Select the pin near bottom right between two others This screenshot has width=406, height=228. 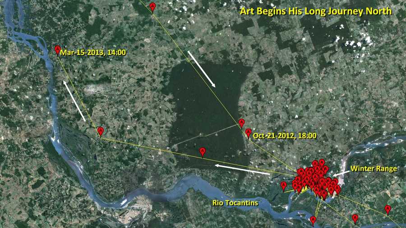point(355,219)
